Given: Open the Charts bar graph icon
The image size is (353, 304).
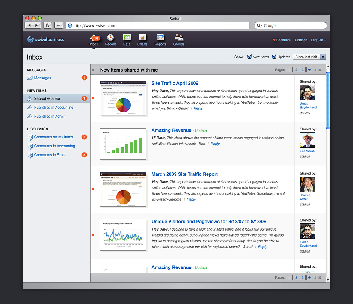Looking at the screenshot, I should [x=142, y=38].
